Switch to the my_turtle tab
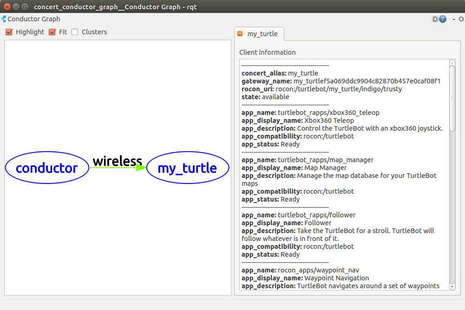The width and height of the screenshot is (465, 310). (259, 34)
